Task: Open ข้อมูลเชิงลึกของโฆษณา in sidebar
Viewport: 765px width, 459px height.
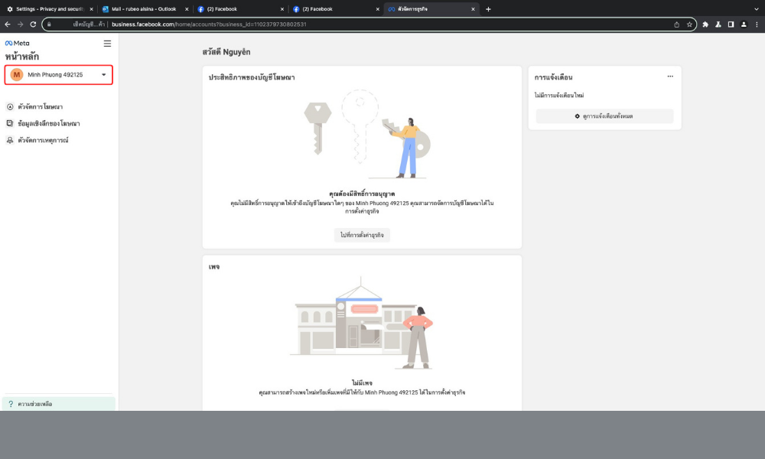Action: click(49, 123)
